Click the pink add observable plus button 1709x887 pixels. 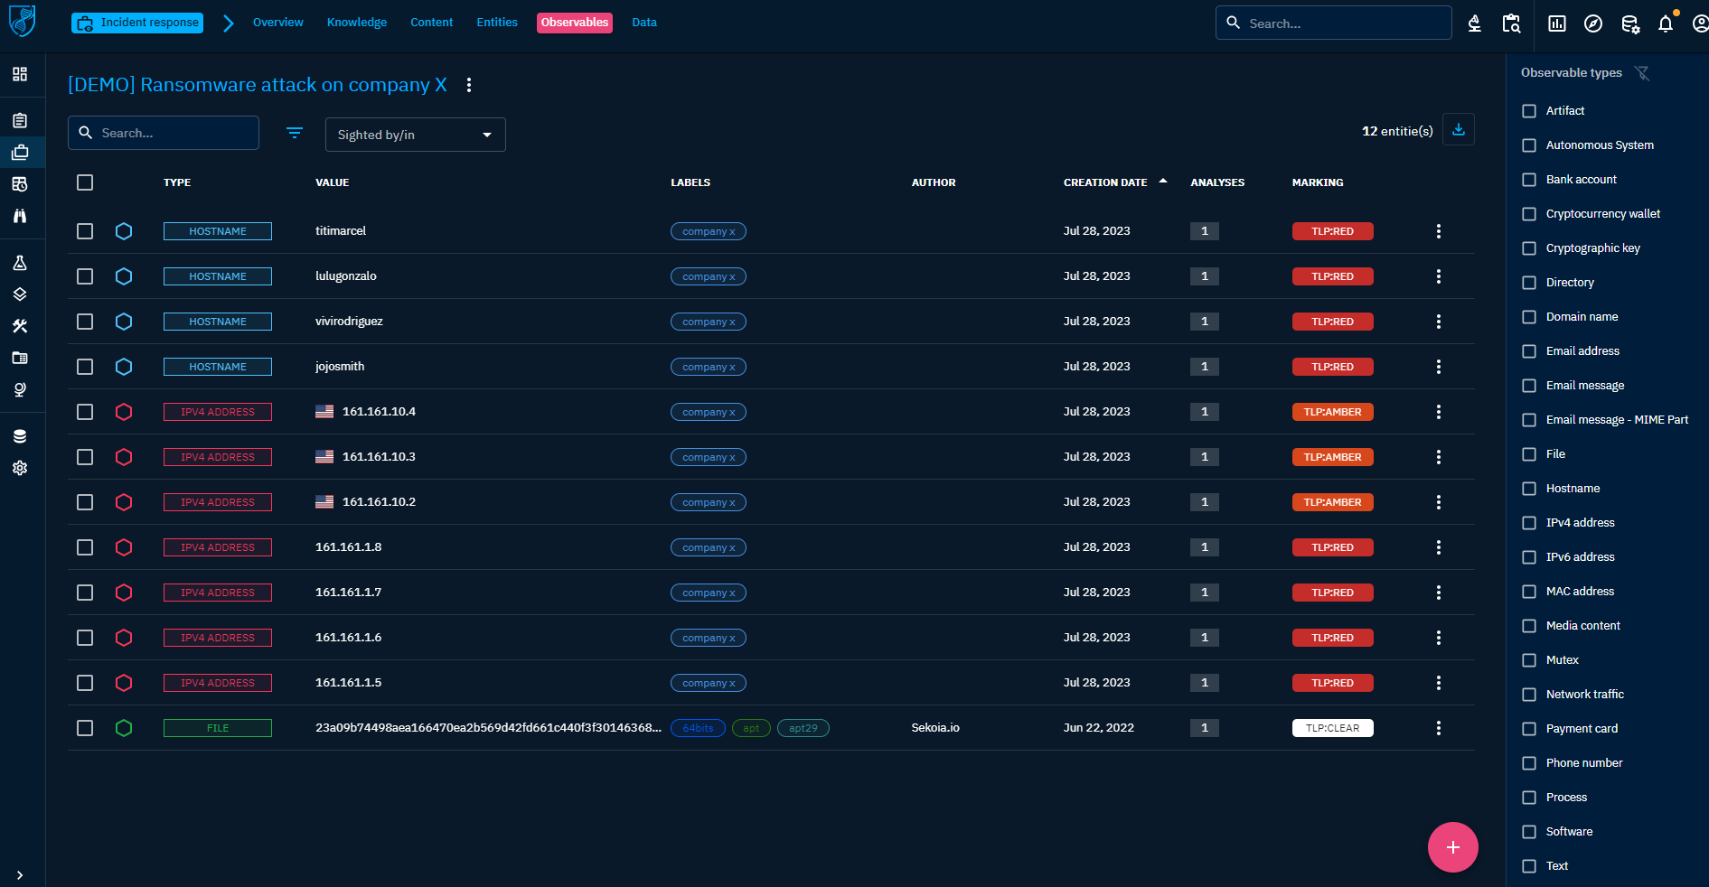pos(1452,847)
